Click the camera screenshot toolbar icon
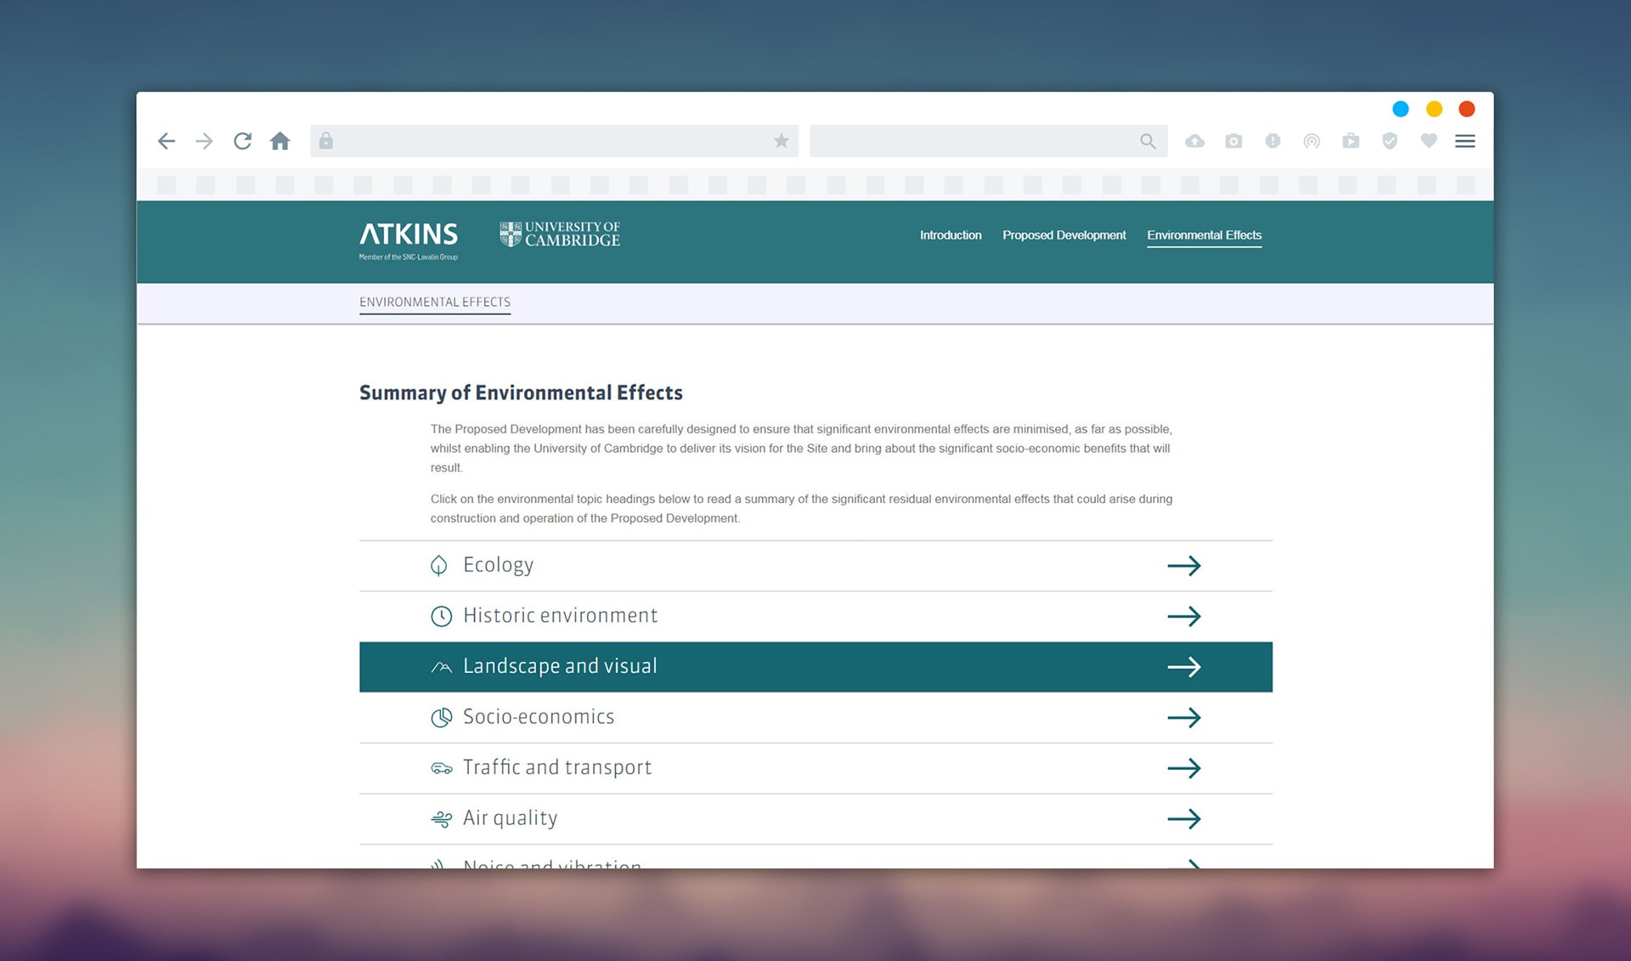The height and width of the screenshot is (961, 1631). click(x=1233, y=141)
